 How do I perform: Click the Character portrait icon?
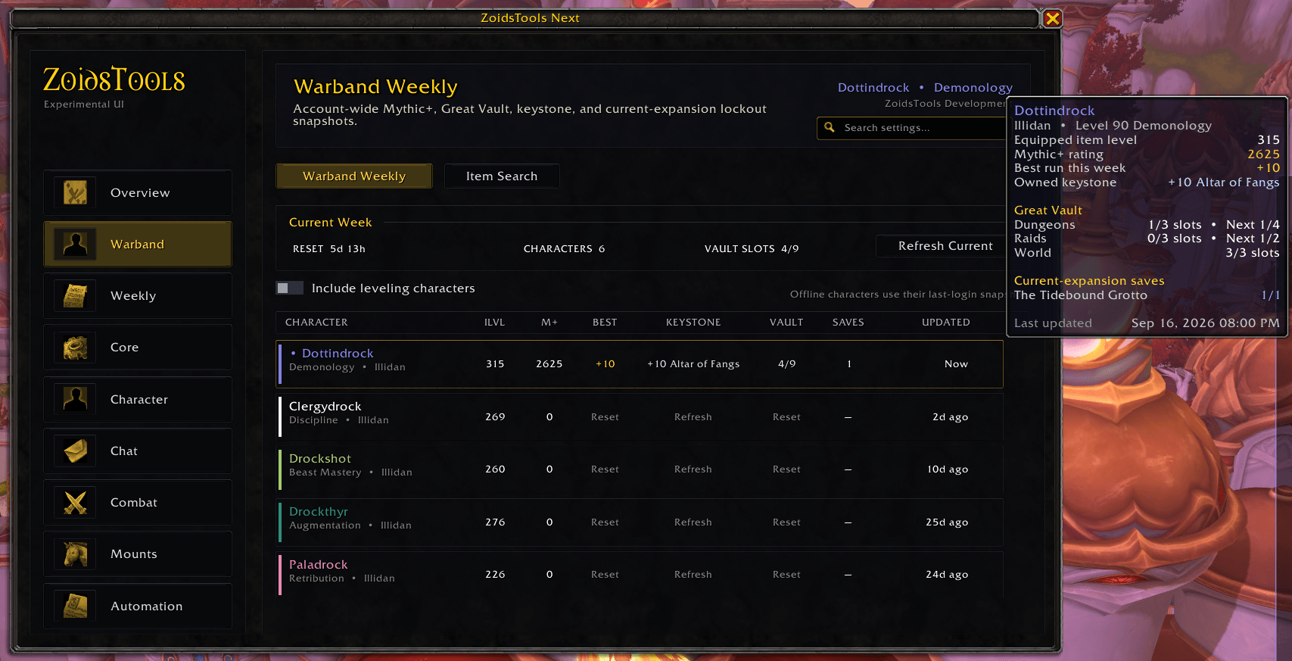(x=75, y=399)
